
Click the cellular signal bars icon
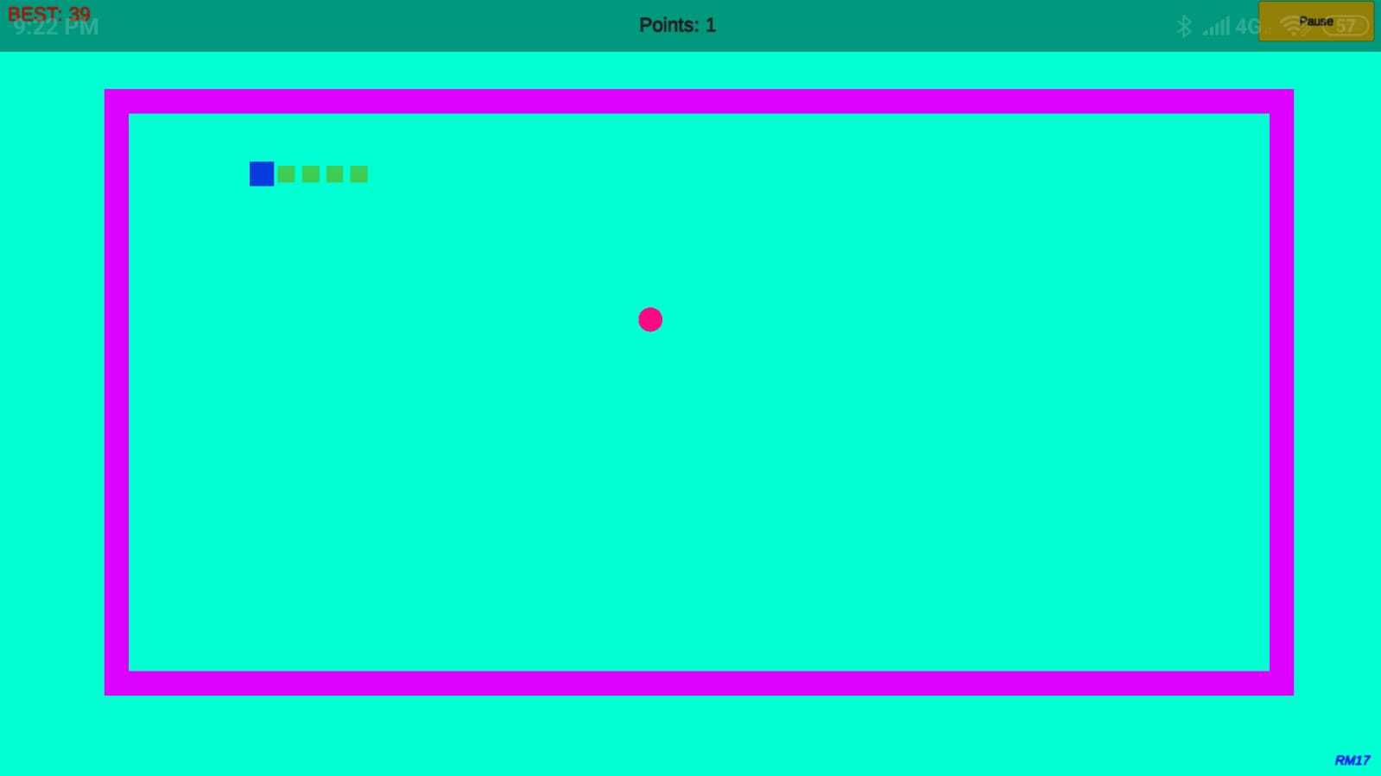1216,27
